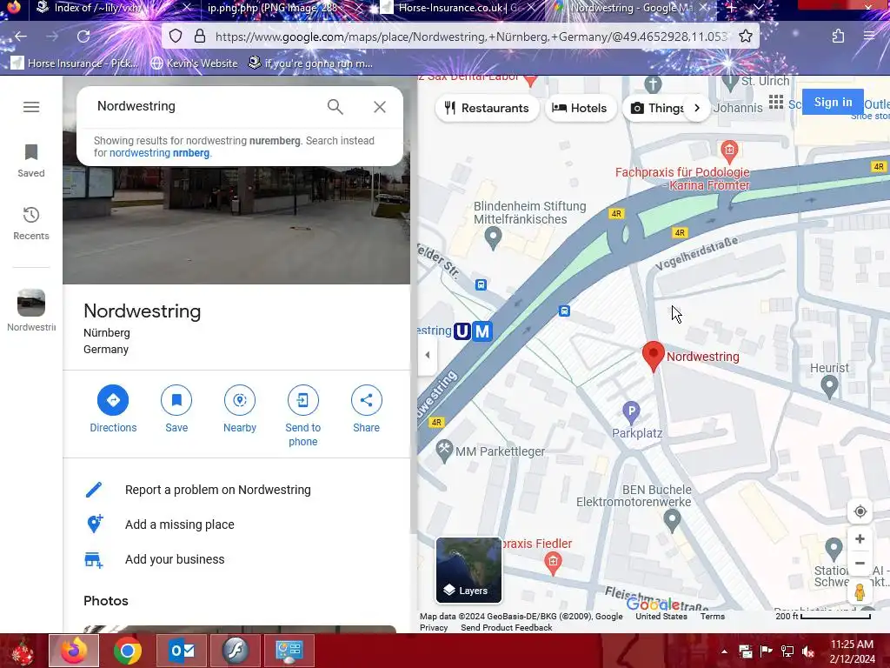Bookmark this page with the star
This screenshot has width=890, height=668.
click(745, 37)
